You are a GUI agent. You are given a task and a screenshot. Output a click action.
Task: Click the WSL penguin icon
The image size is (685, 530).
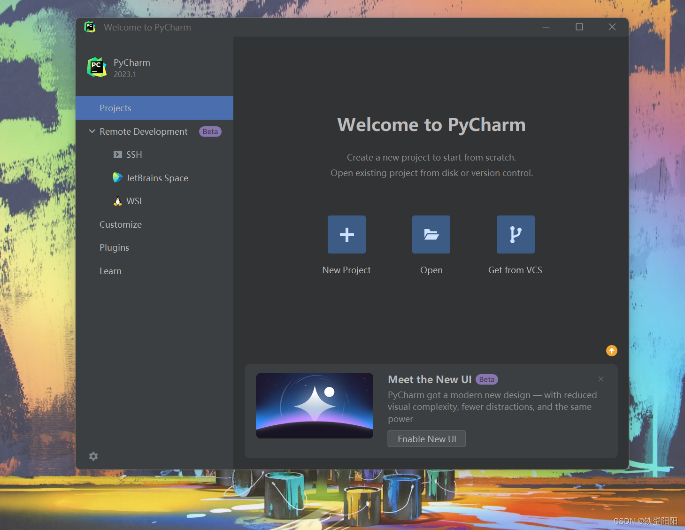[118, 201]
